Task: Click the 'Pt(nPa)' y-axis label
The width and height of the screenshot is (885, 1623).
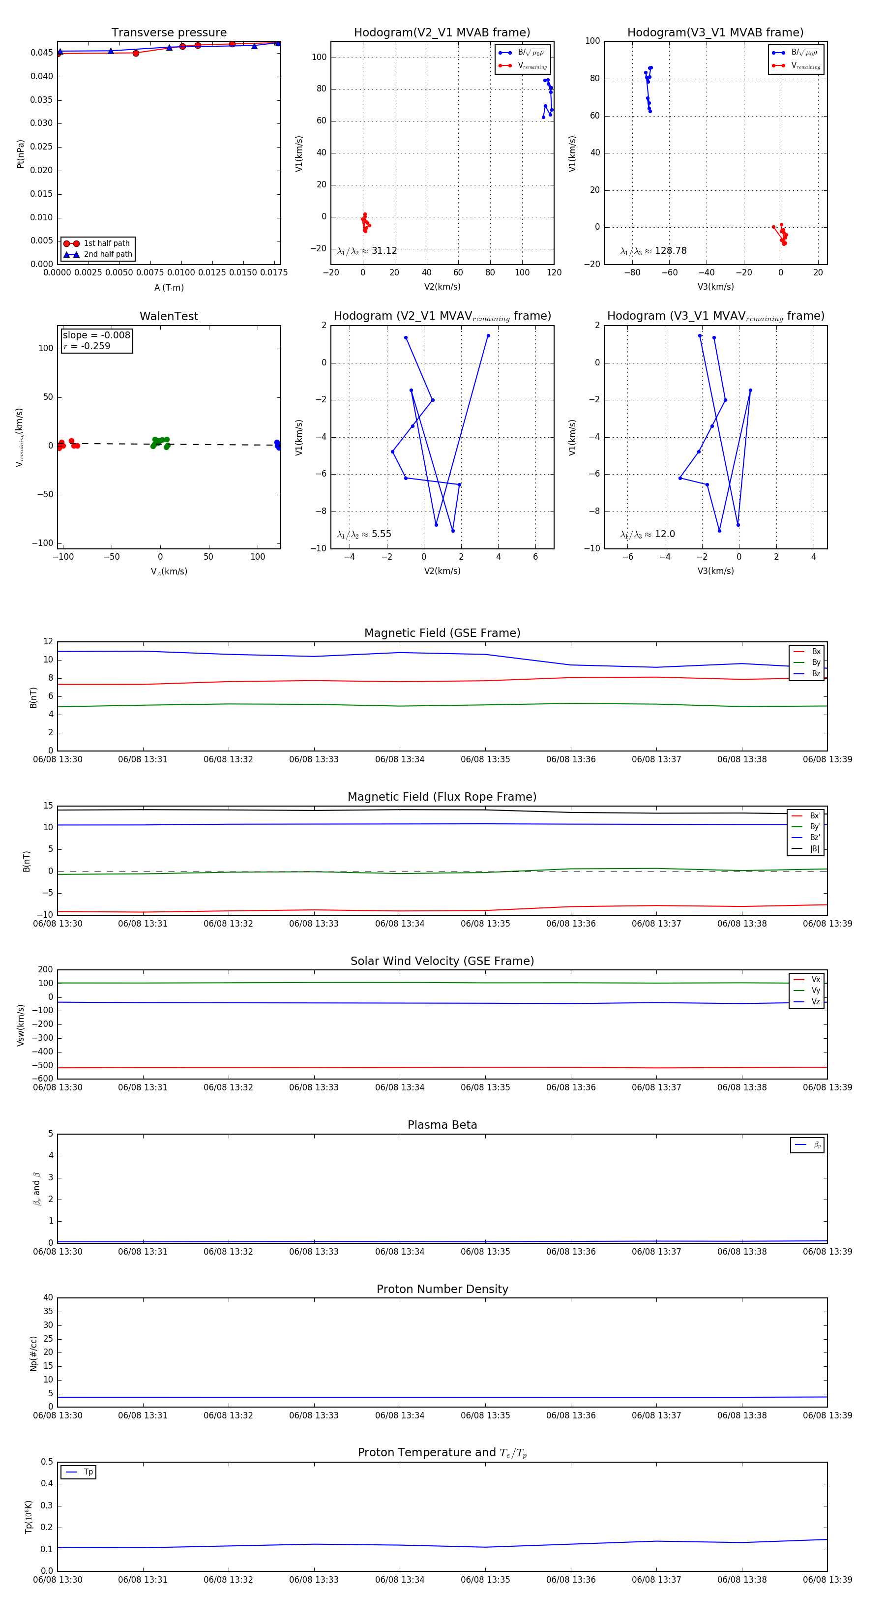Action: pyautogui.click(x=20, y=153)
